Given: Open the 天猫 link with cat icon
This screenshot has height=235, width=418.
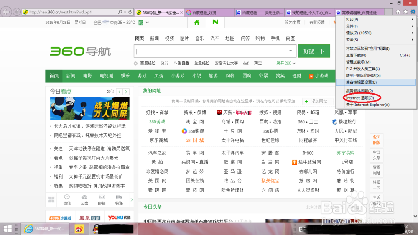Looking at the screenshot, I should (x=224, y=112).
